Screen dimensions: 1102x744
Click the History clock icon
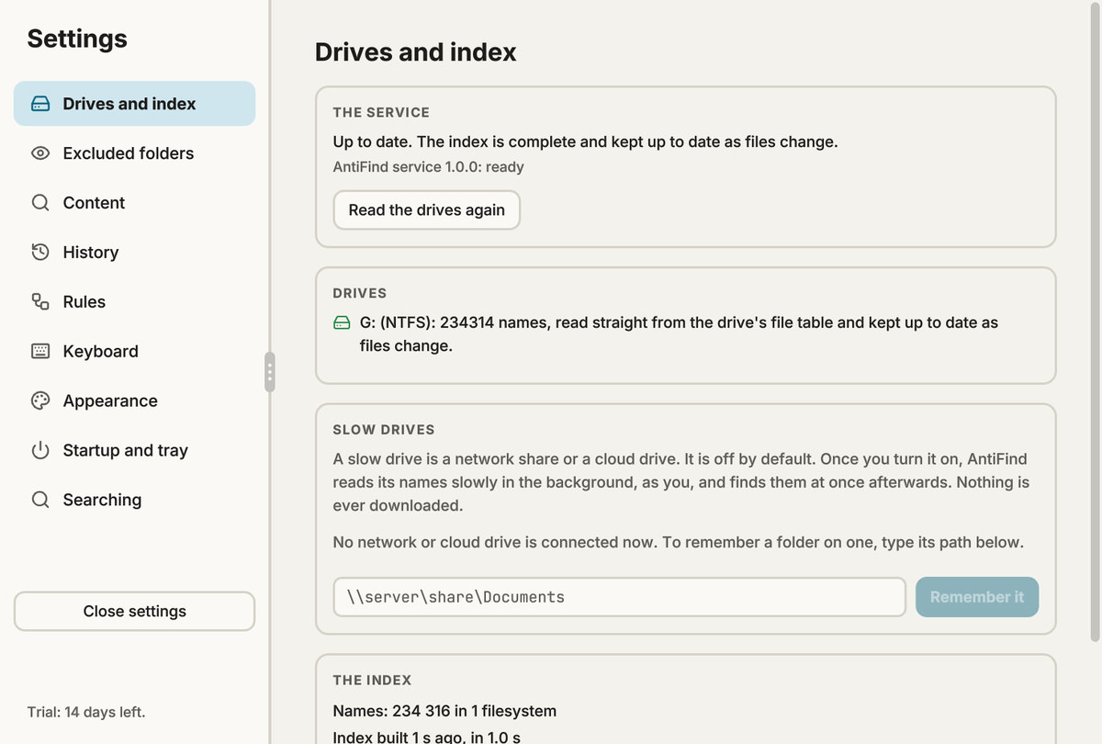tap(40, 253)
